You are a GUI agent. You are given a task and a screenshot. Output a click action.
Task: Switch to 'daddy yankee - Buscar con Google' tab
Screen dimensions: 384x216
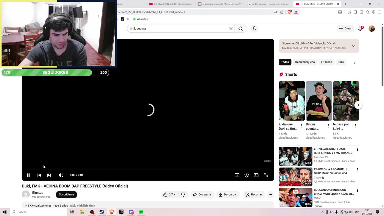[x=268, y=4]
